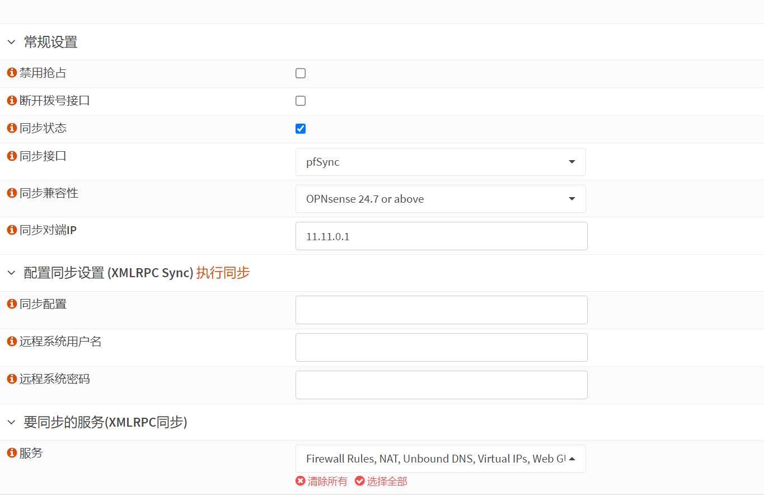Open the OPNsense 24.7 compatibility dropdown
The image size is (764, 495).
pos(440,199)
